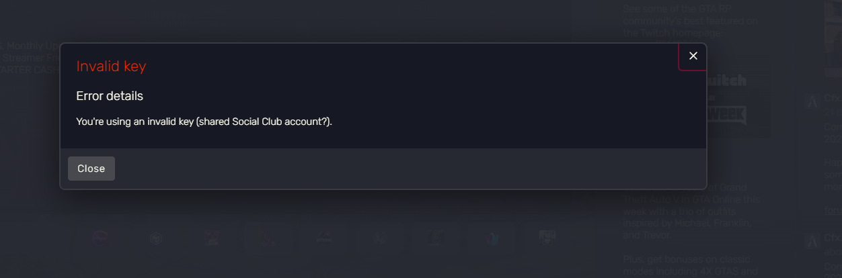The image size is (842, 278).
Task: Open the dimmed pink pixel-face server icon
Action: [213, 238]
